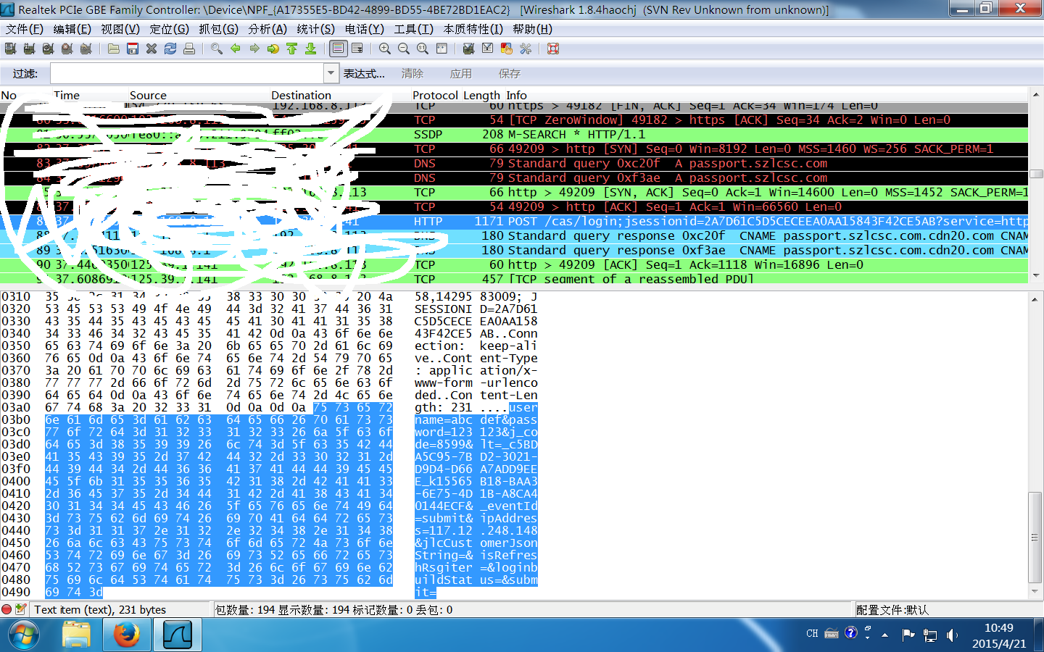Image resolution: width=1044 pixels, height=652 pixels.
Task: Open File Explorer from the taskbar
Action: (x=76, y=635)
